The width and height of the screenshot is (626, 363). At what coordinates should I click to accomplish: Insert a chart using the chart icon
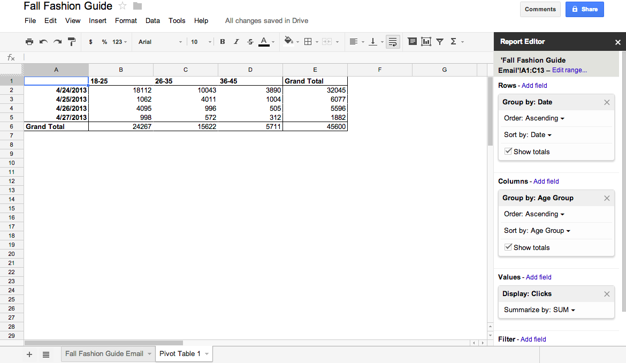click(426, 41)
